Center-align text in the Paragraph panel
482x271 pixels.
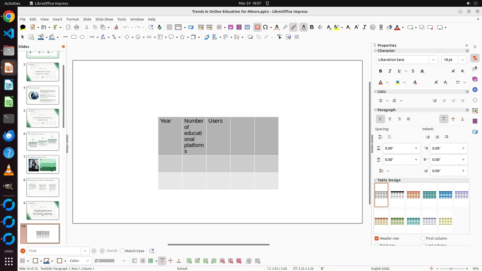click(x=390, y=119)
